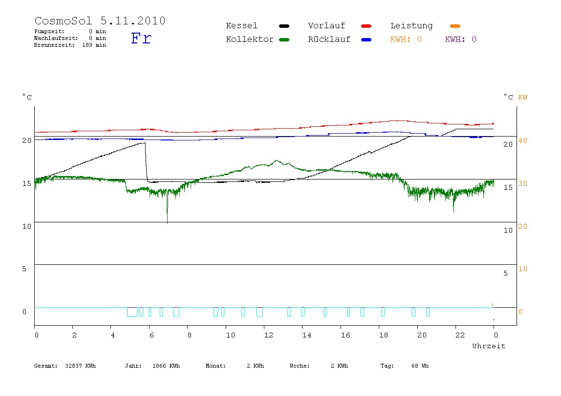Select the "1866 KWh" yearly value
This screenshot has height=396, width=561.
coord(166,366)
